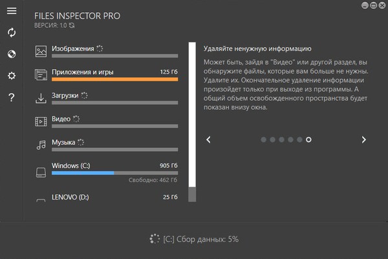Open settings via gear icon

[x=11, y=76]
